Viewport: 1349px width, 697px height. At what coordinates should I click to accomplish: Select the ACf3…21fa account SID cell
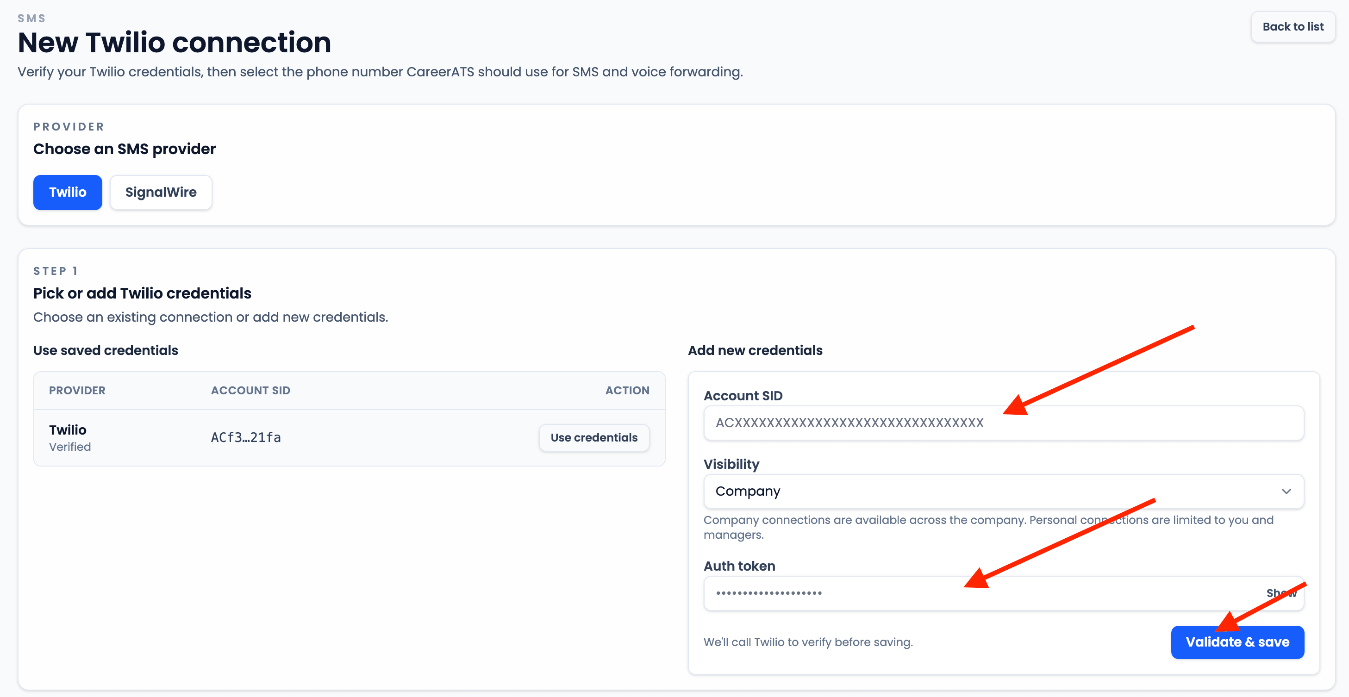tap(246, 437)
